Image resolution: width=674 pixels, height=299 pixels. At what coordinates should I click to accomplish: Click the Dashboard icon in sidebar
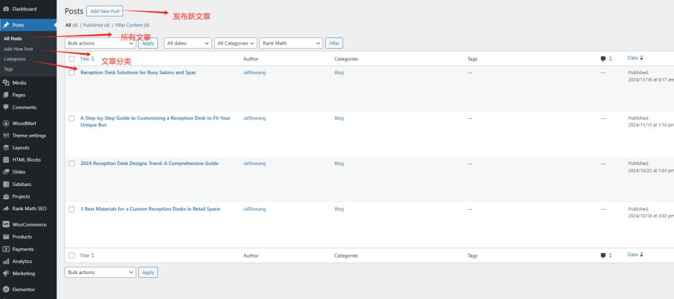(6, 9)
